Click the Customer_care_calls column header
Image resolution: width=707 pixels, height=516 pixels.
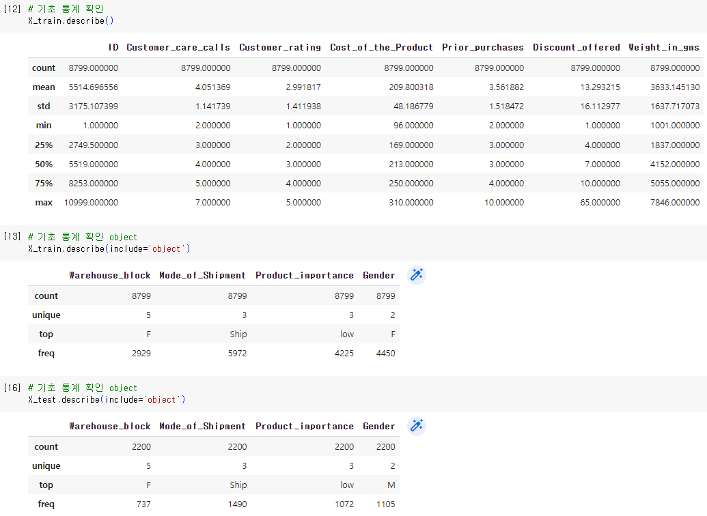(x=178, y=47)
